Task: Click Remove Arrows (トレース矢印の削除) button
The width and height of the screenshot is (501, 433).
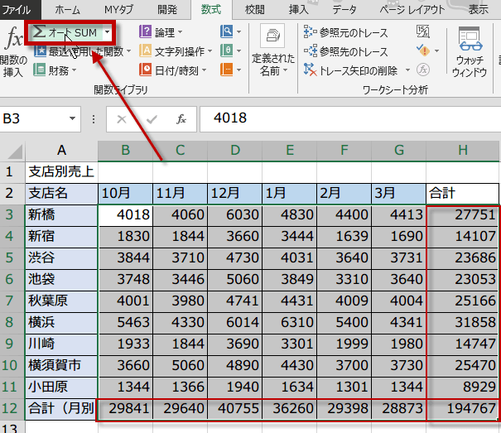Action: [x=356, y=70]
